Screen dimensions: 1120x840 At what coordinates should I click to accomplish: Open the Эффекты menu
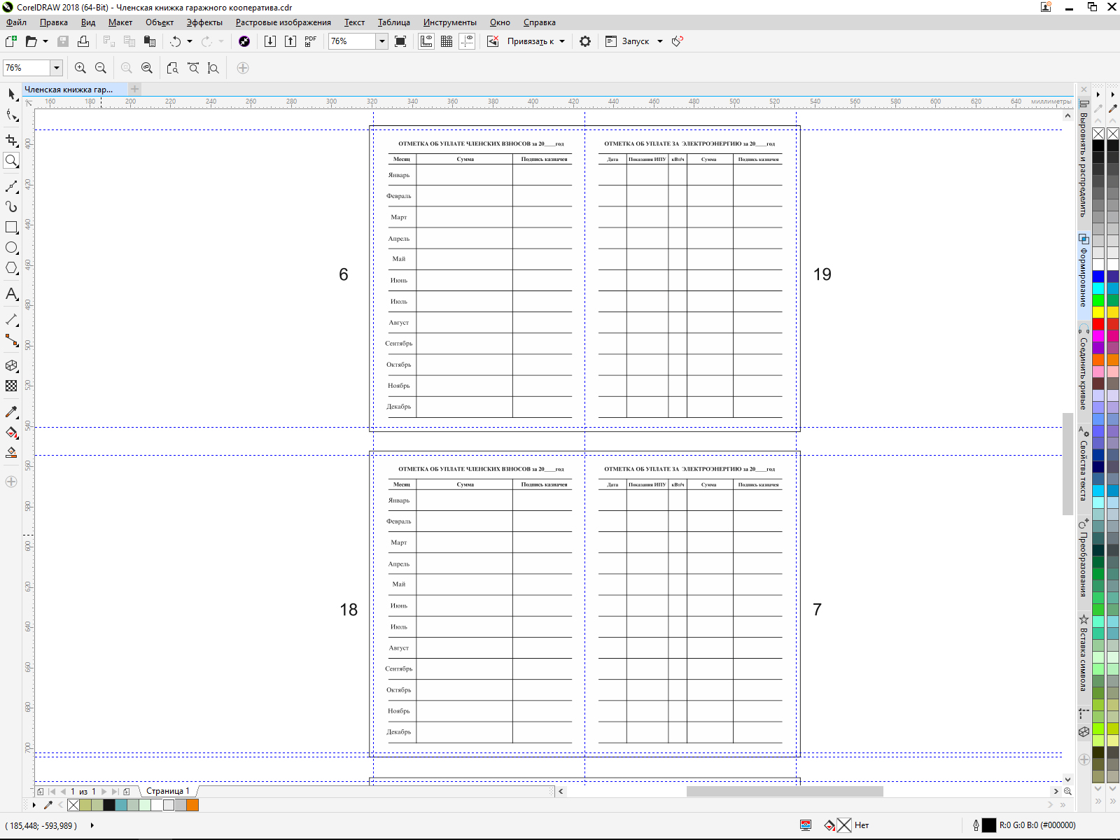tap(204, 22)
